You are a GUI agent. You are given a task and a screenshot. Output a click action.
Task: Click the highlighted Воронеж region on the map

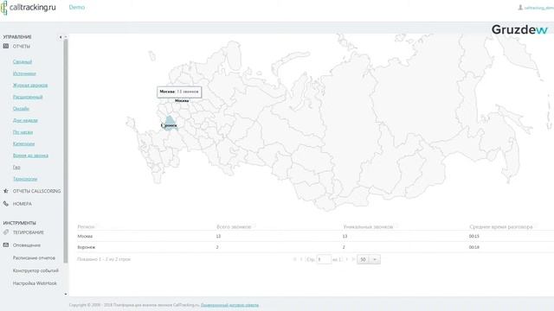[x=170, y=124]
